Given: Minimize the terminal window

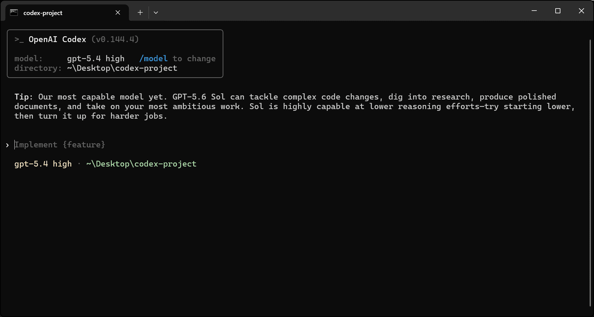Looking at the screenshot, I should tap(534, 11).
